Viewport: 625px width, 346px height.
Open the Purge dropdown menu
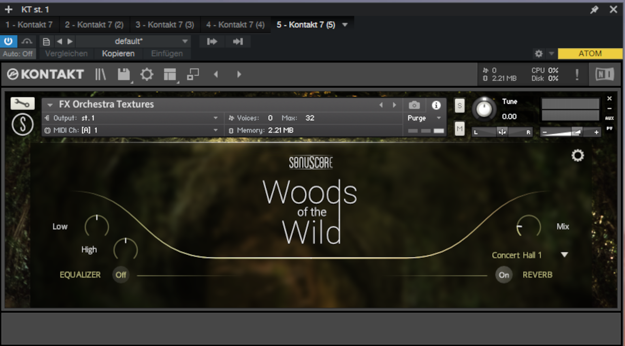424,118
